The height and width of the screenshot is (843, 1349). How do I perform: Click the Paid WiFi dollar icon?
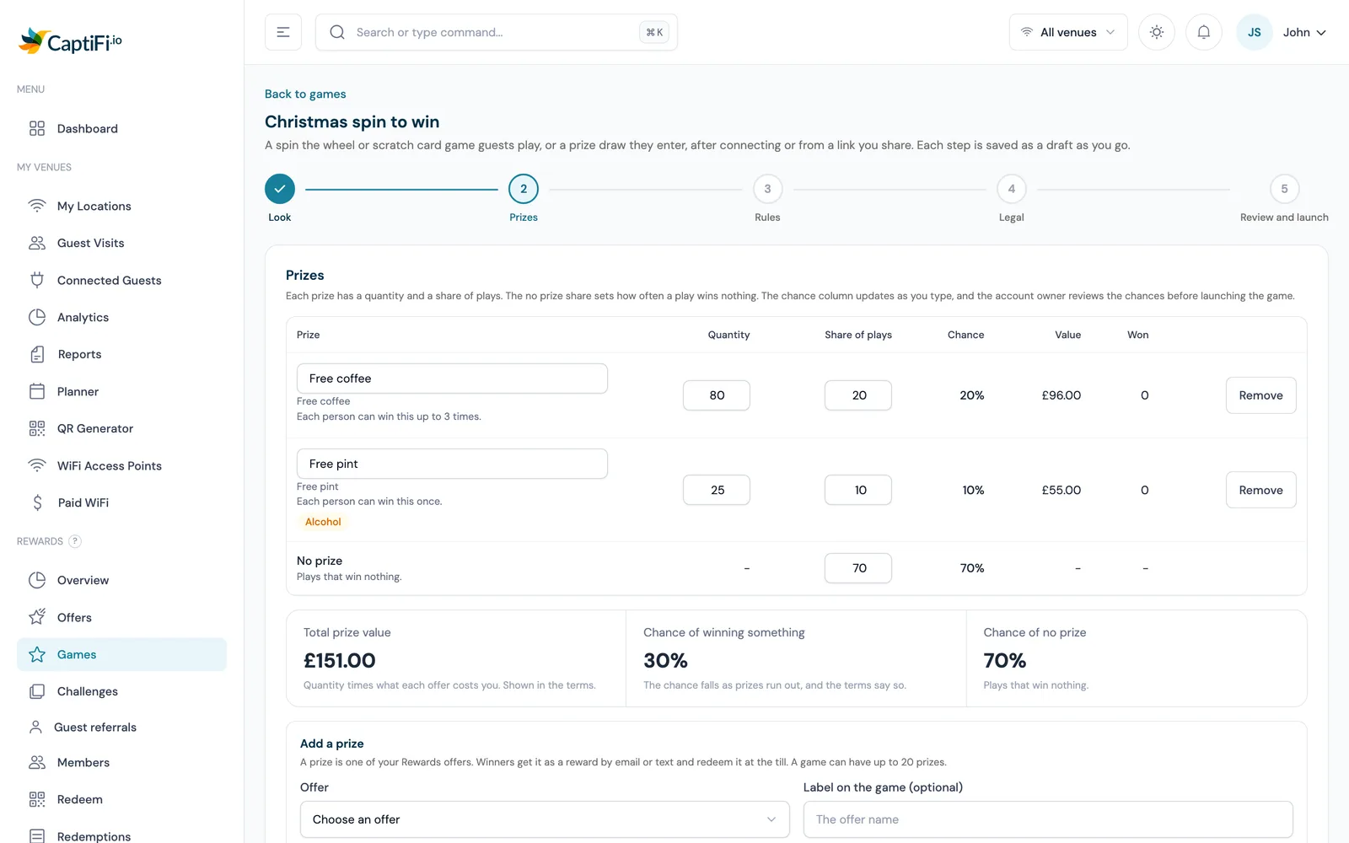coord(37,502)
